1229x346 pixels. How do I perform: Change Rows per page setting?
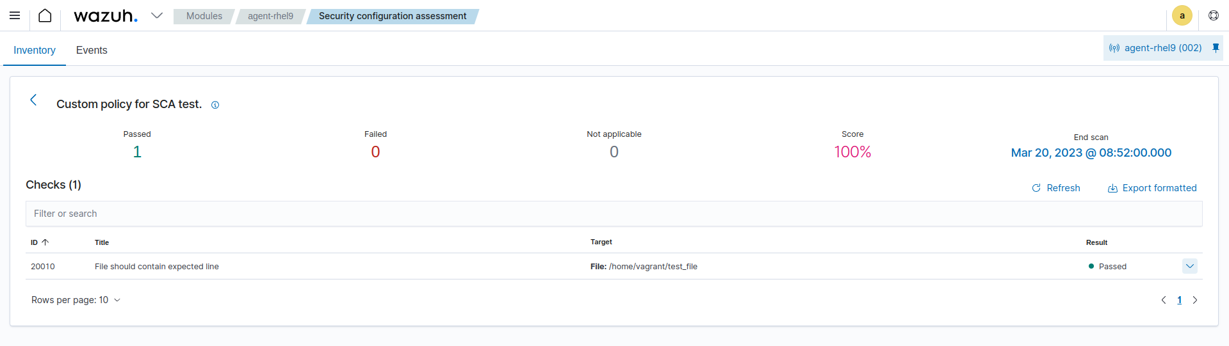click(x=76, y=300)
